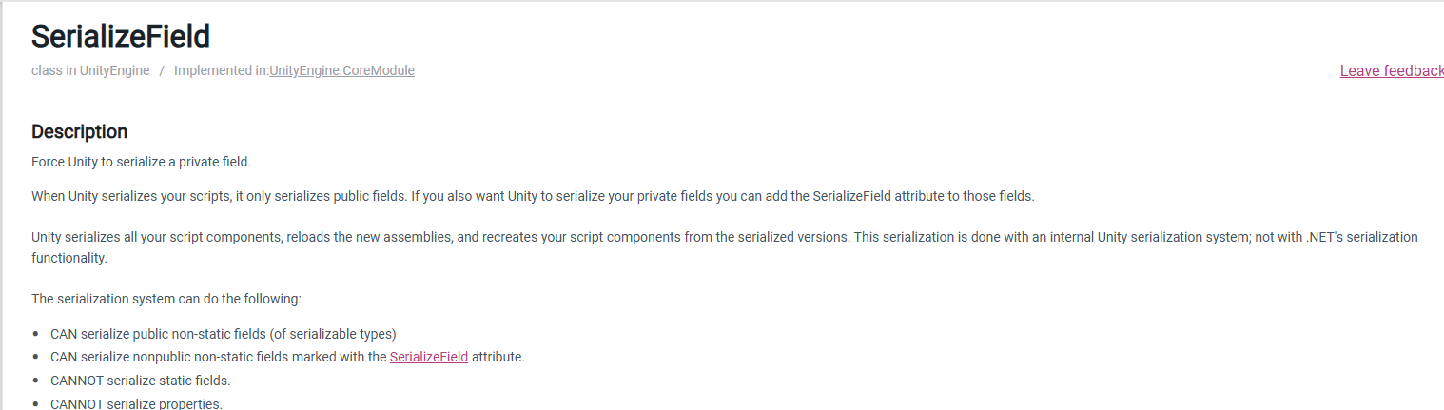Click the 'CAN serialize public non-static fields' bullet text
This screenshot has height=410, width=1444.
[224, 334]
